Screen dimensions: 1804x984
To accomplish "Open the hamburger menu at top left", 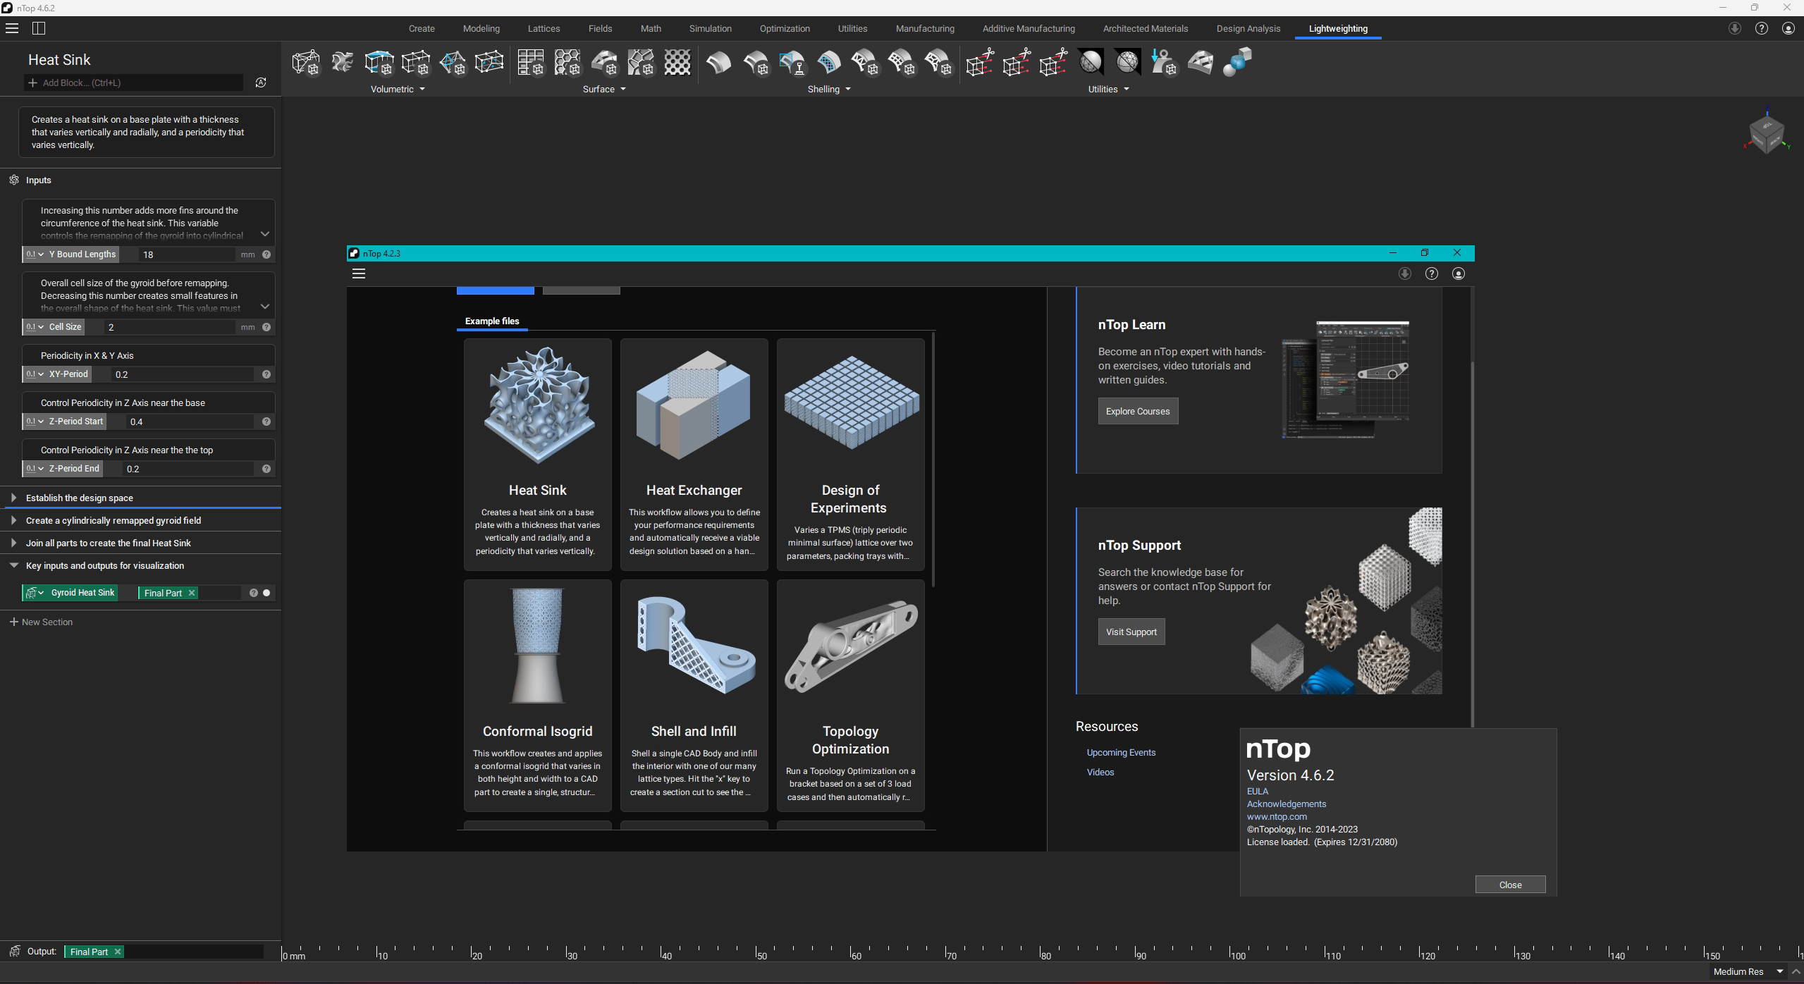I will pos(12,28).
